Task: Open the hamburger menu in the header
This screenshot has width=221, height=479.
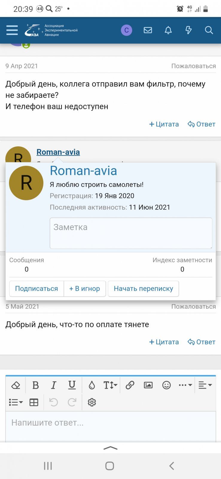Action: pos(12,30)
